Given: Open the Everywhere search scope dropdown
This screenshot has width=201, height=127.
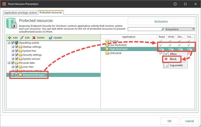Looking at the screenshot, I should coord(193,29).
